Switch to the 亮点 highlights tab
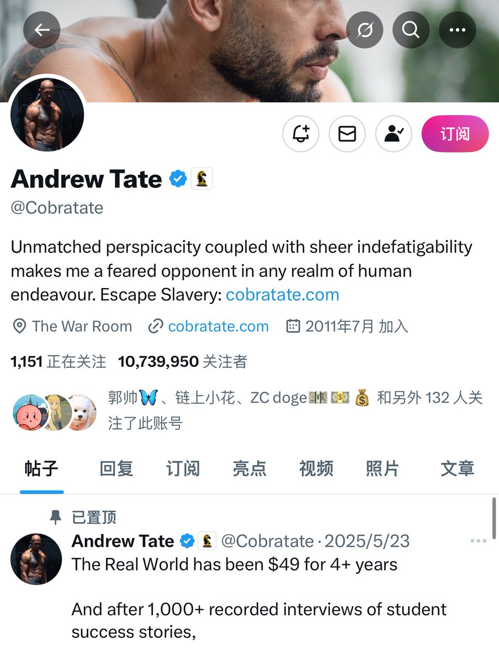 [249, 469]
